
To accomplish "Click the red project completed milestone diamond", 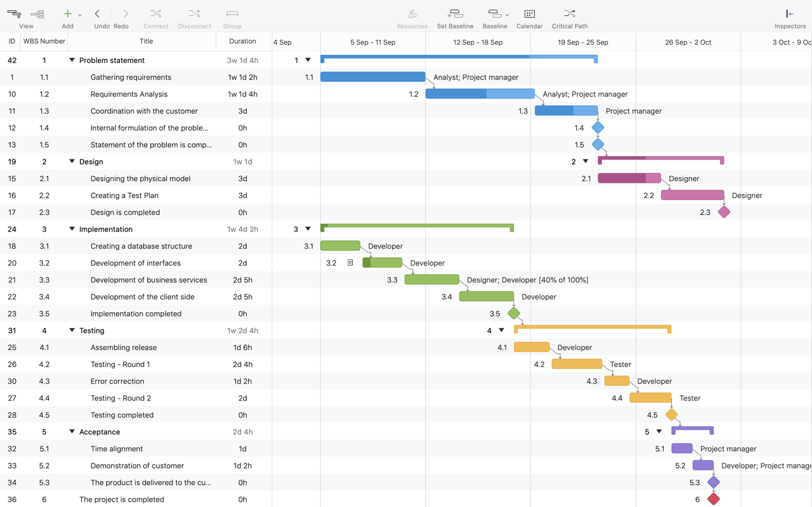I will (x=713, y=499).
